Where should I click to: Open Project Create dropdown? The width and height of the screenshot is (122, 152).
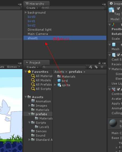[32, 67]
